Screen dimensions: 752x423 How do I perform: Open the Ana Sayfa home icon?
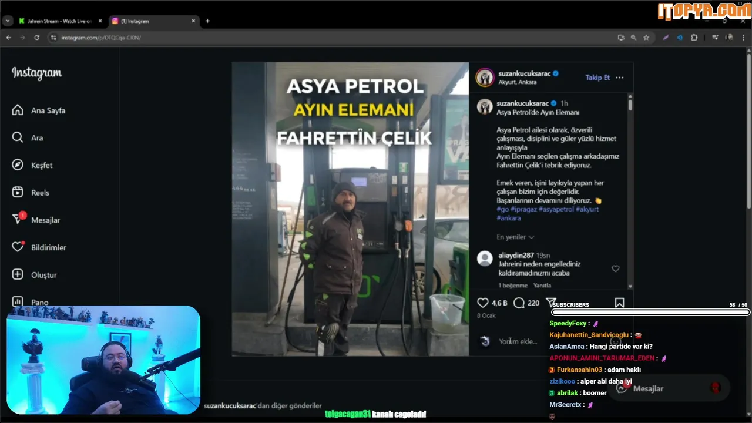click(18, 110)
